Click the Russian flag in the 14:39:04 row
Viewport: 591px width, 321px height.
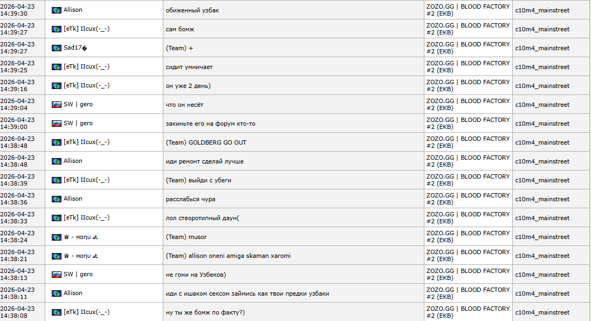(56, 105)
